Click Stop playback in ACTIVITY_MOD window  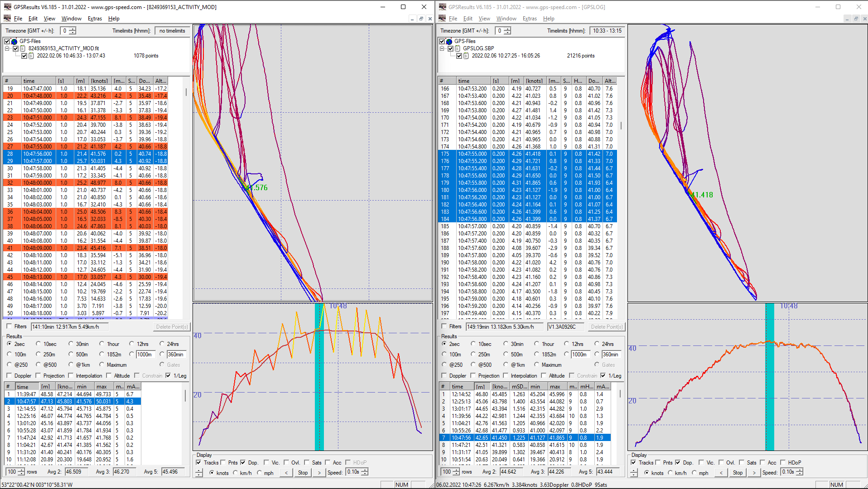[x=303, y=473]
